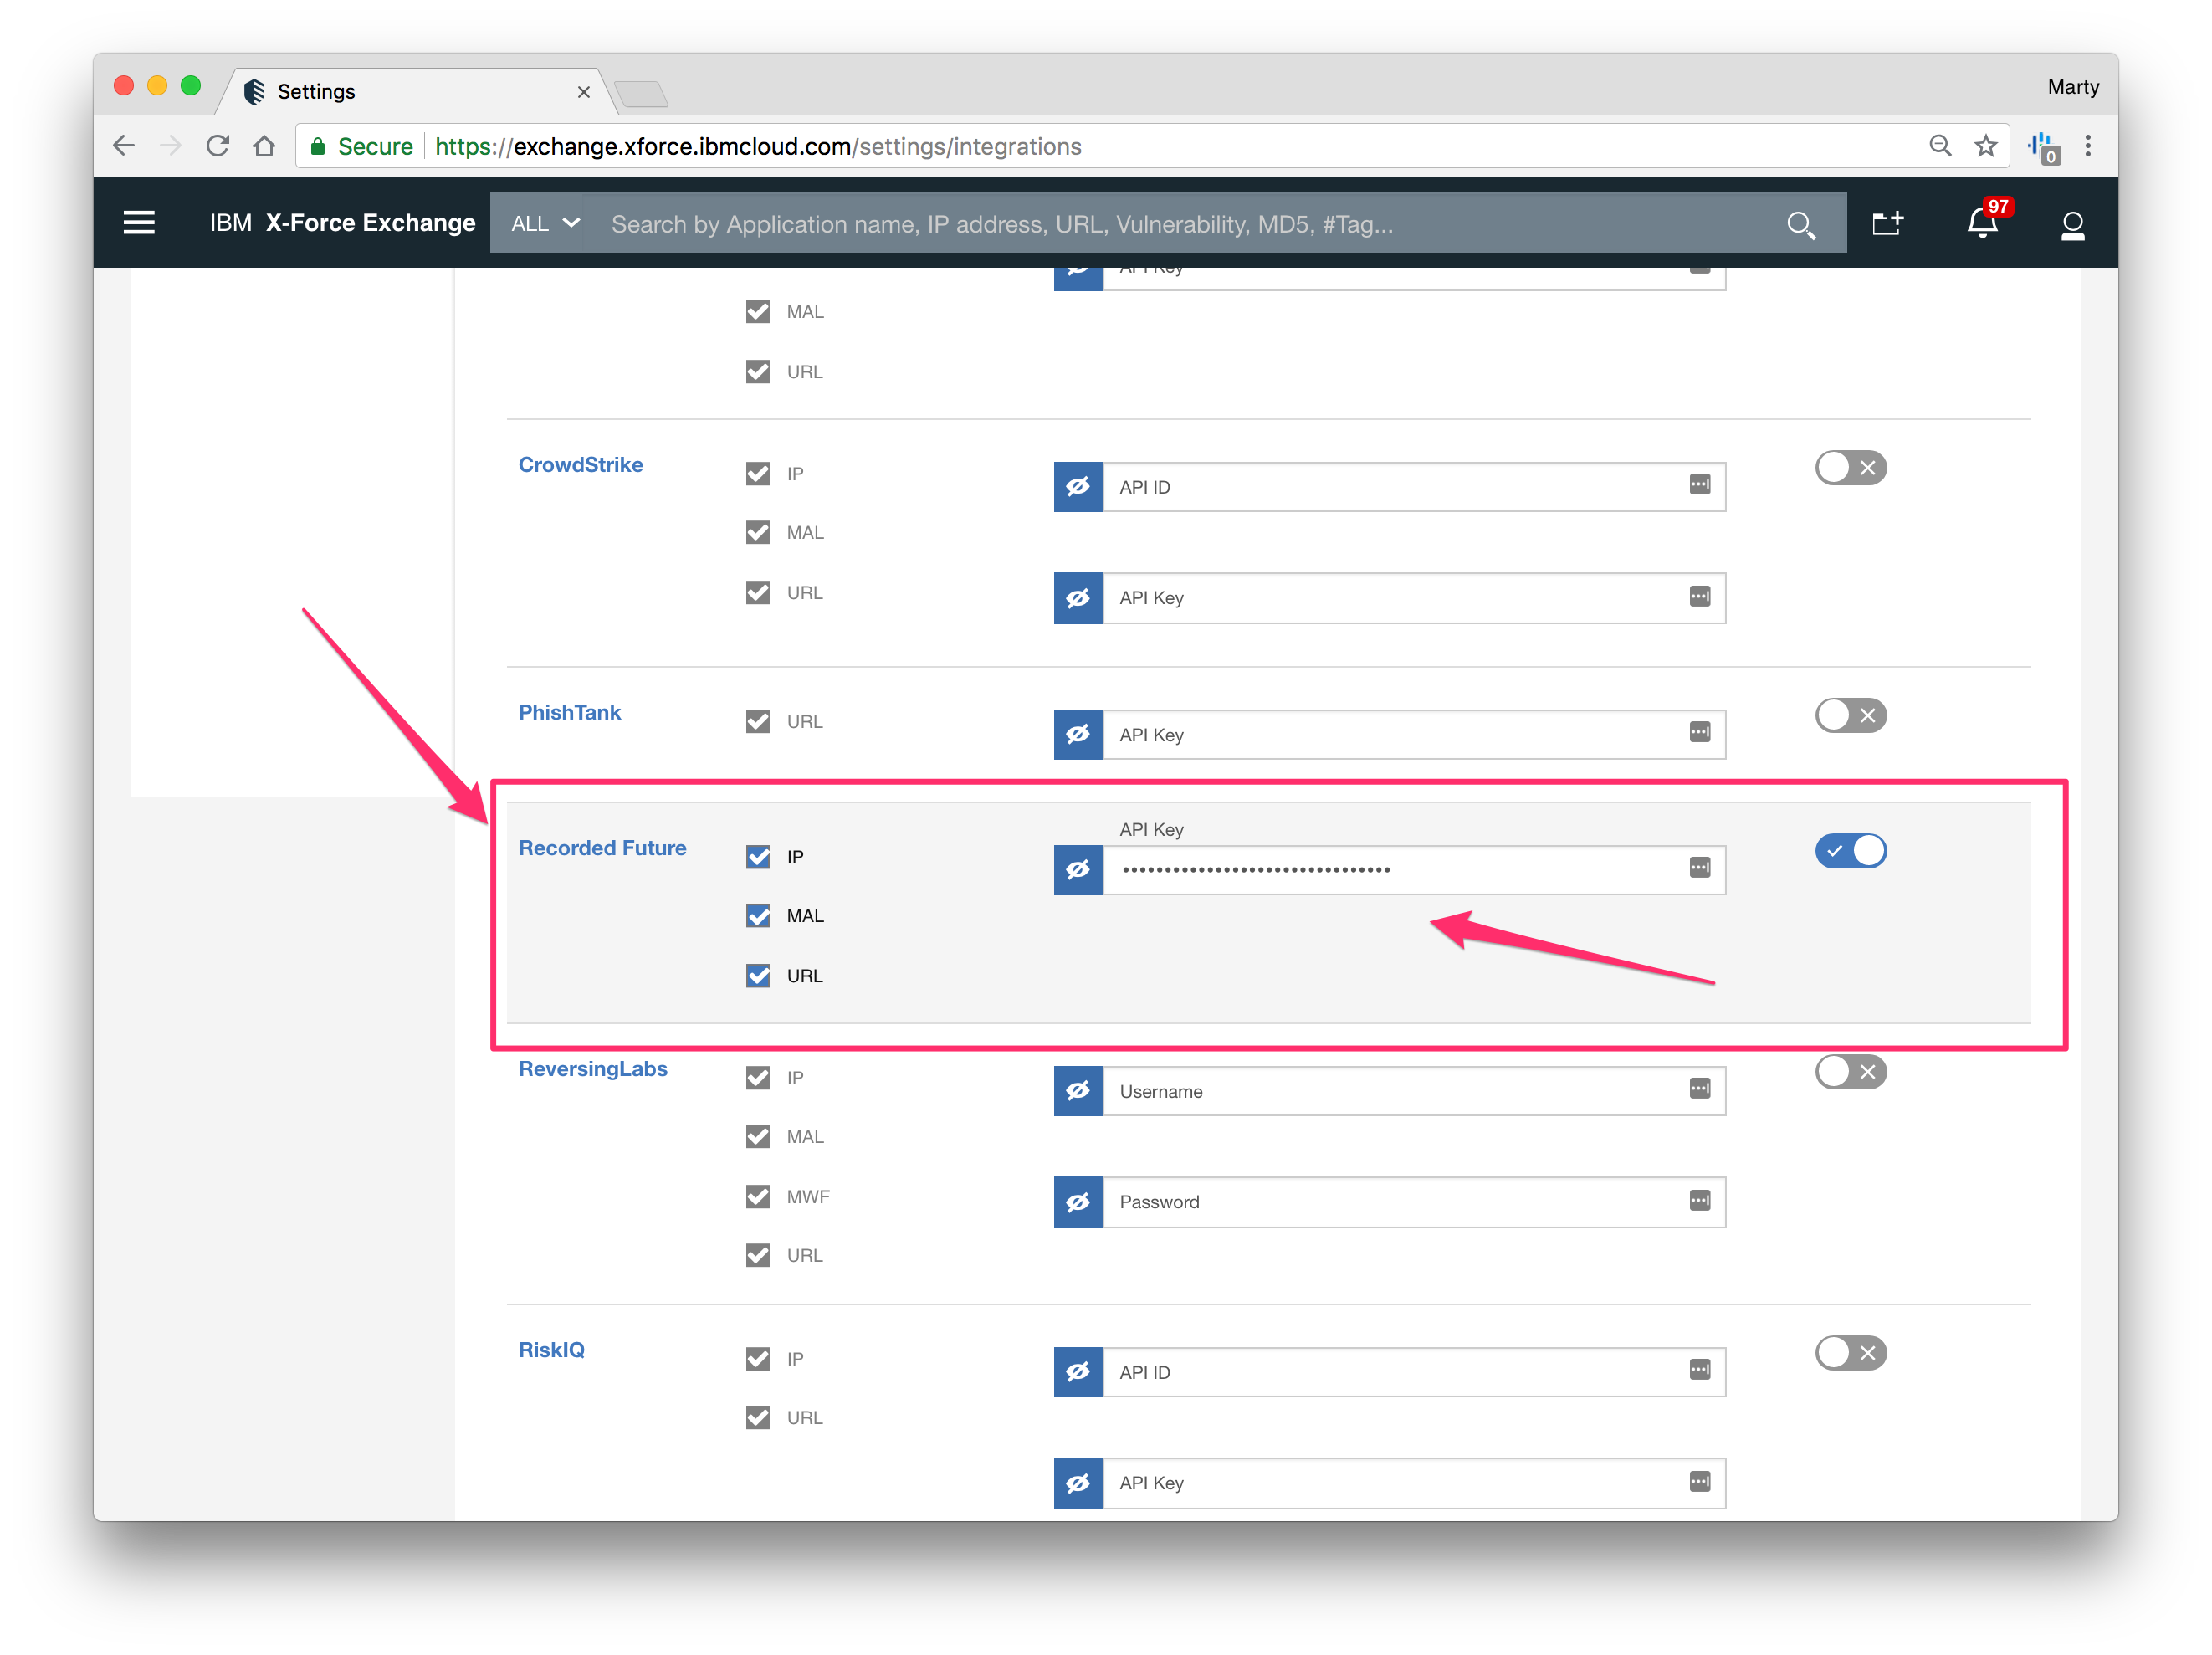
Task: Click the notifications bell icon
Action: 1982,223
